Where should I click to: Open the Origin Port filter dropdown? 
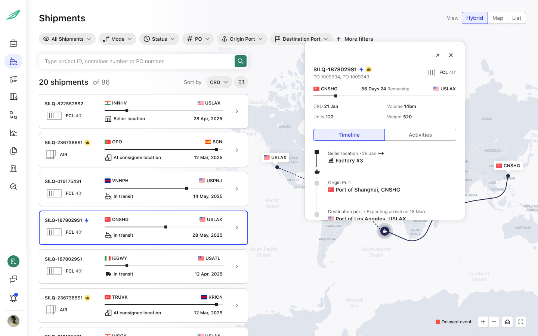[x=242, y=38]
